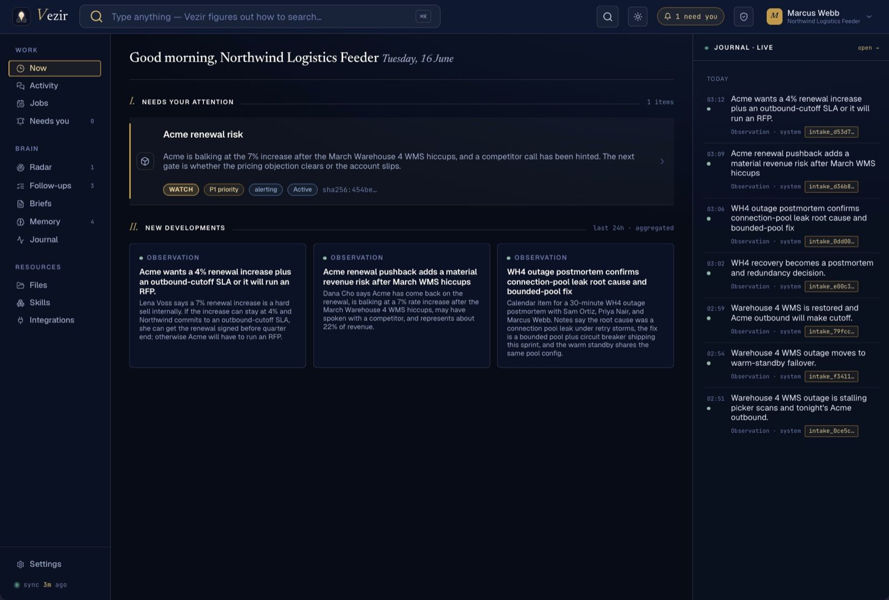The image size is (889, 600).
Task: Click the cube icon on Acme renewal risk
Action: click(x=145, y=161)
